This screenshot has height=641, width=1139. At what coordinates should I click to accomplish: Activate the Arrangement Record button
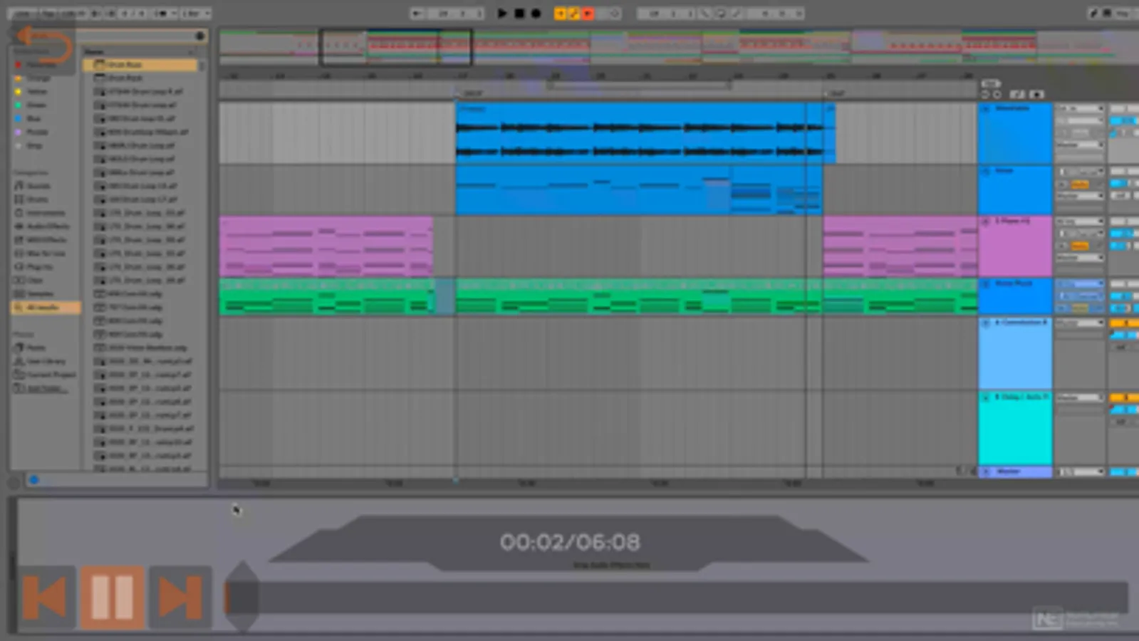(536, 13)
